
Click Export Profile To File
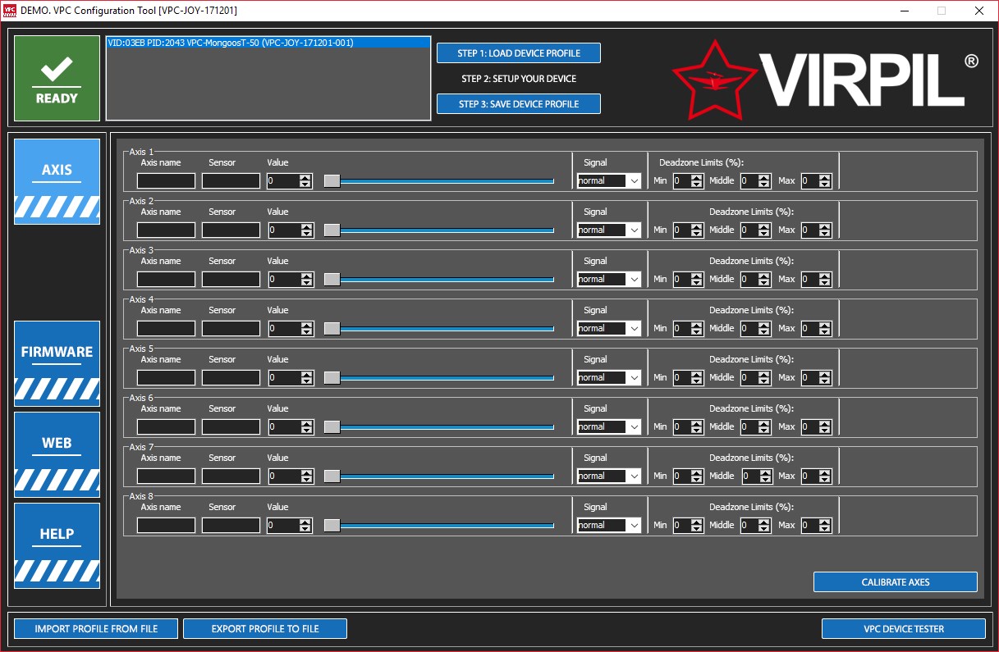[265, 629]
